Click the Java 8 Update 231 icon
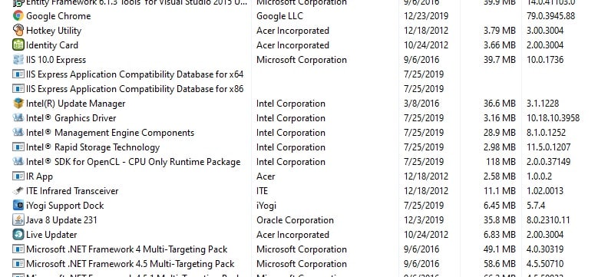The width and height of the screenshot is (598, 277). coord(18,220)
